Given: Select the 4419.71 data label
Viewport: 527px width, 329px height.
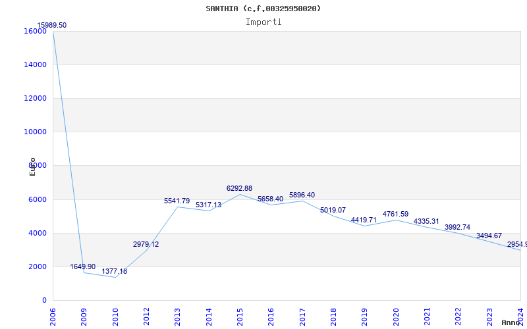Looking at the screenshot, I should pos(364,220).
